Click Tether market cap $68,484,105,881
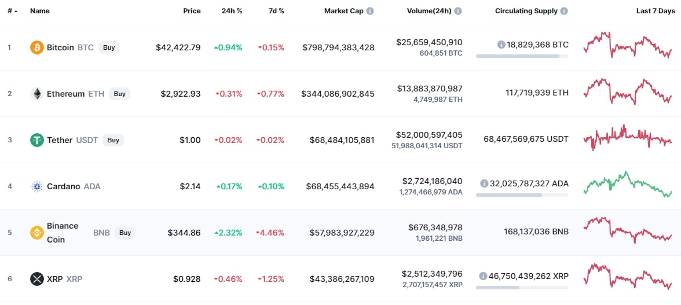Viewport: 681px width, 305px height. click(x=342, y=140)
